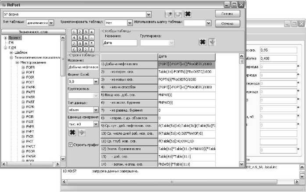
Task: Click the copy form icon in top toolbar
Action: tap(178, 14)
